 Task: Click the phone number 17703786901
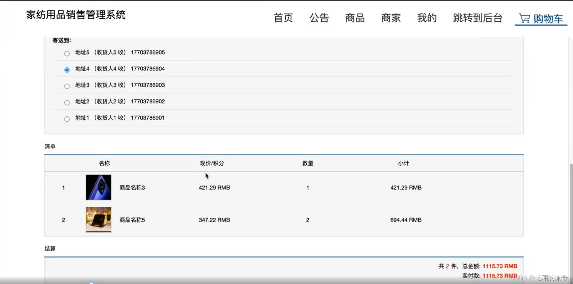tap(148, 118)
